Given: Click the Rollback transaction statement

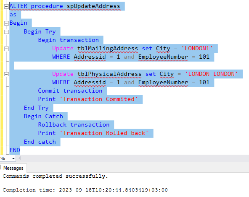Looking at the screenshot, I should pyautogui.click(x=74, y=124).
